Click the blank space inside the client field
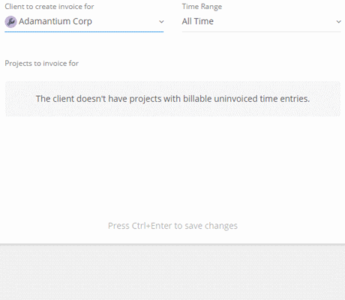Image resolution: width=345 pixels, height=300 pixels. [x=125, y=22]
